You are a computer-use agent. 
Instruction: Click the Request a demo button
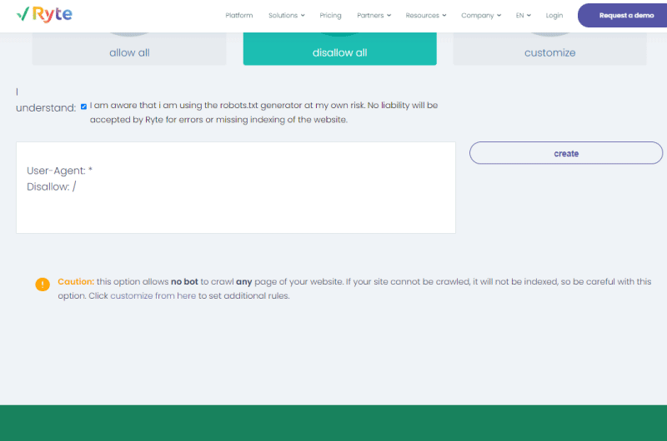622,15
